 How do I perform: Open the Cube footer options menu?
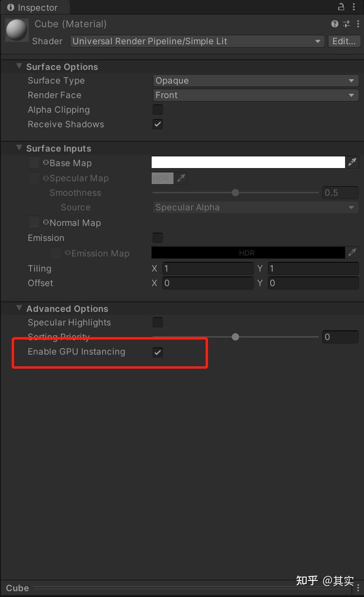tap(358, 588)
